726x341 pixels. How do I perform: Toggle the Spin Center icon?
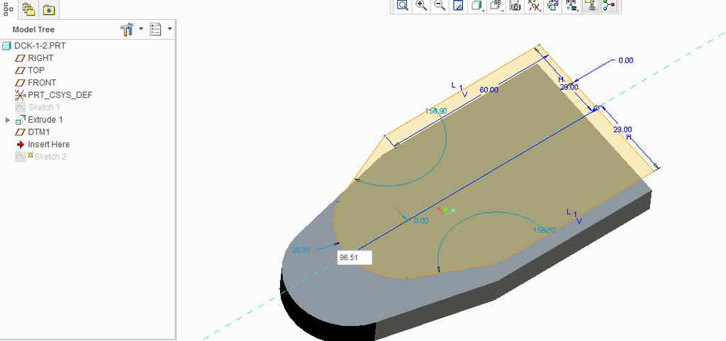[x=609, y=6]
